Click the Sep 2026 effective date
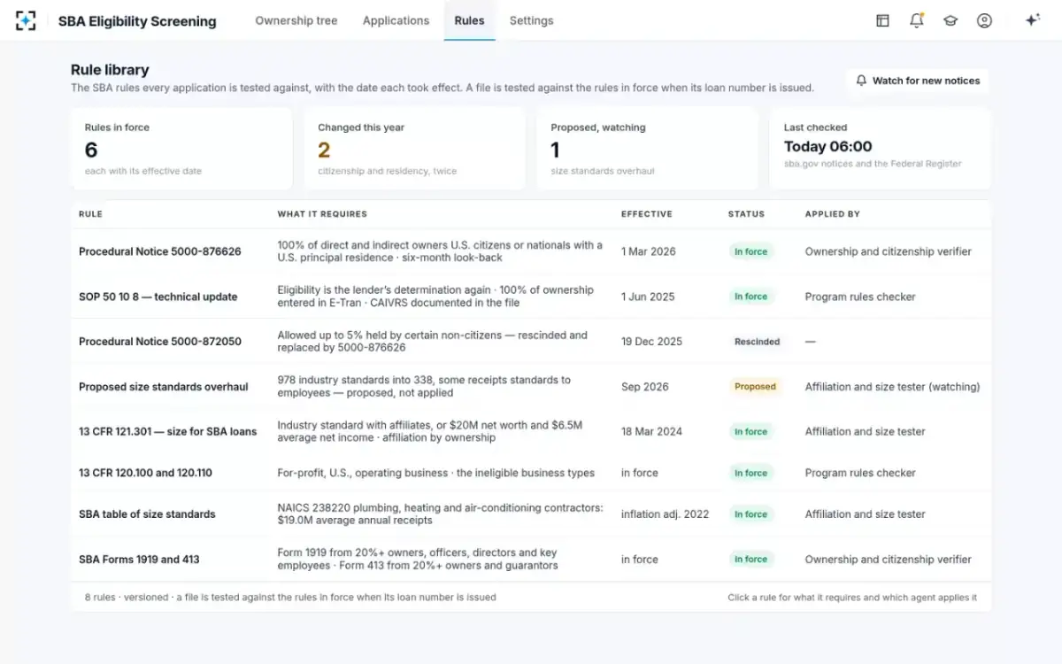The image size is (1062, 664). coord(645,387)
